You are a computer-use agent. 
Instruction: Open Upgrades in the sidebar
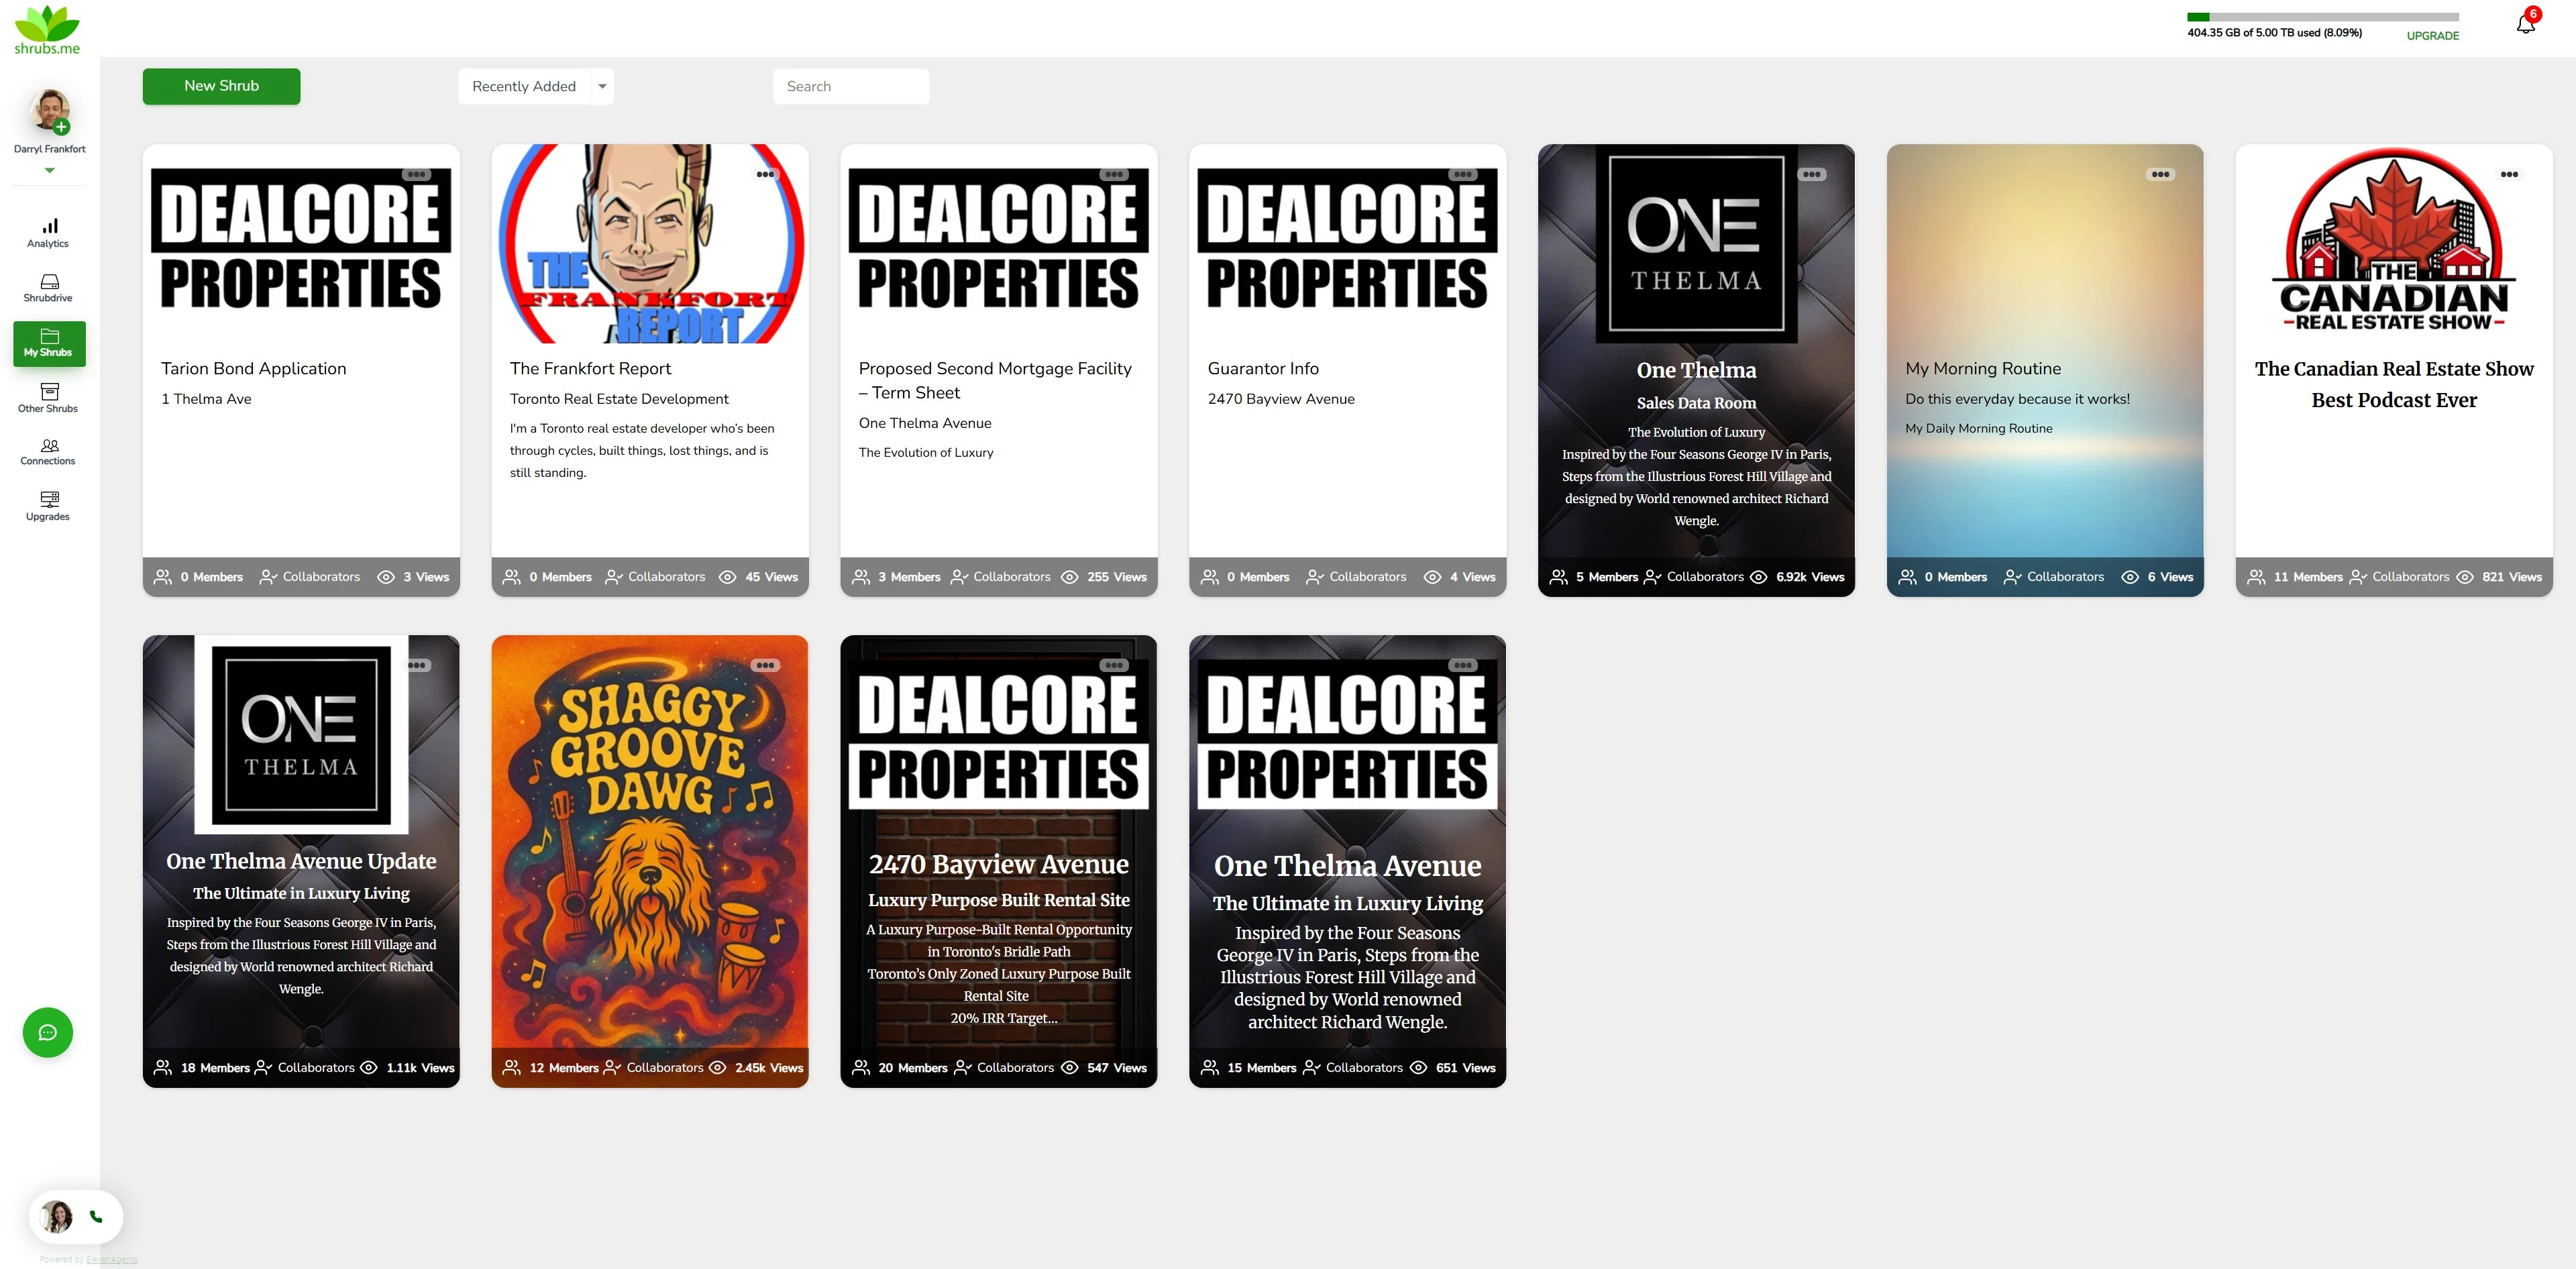pos(48,506)
